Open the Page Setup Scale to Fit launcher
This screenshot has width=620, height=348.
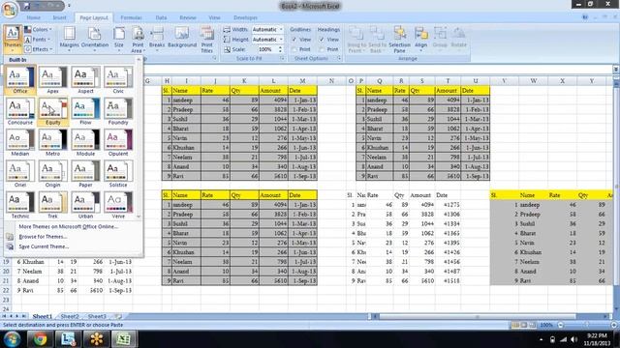pos(282,58)
